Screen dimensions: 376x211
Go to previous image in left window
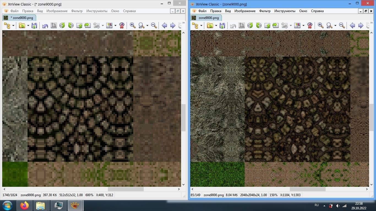point(164,26)
